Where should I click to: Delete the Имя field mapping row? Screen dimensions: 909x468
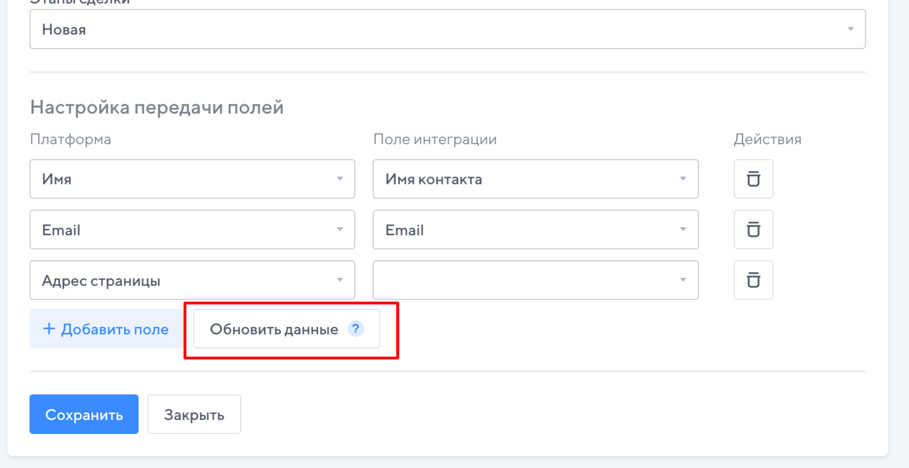[753, 179]
